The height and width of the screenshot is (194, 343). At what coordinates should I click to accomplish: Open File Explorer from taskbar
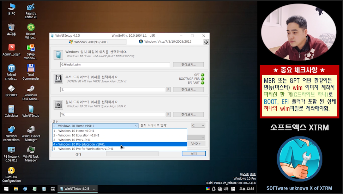pyautogui.click(x=16, y=189)
